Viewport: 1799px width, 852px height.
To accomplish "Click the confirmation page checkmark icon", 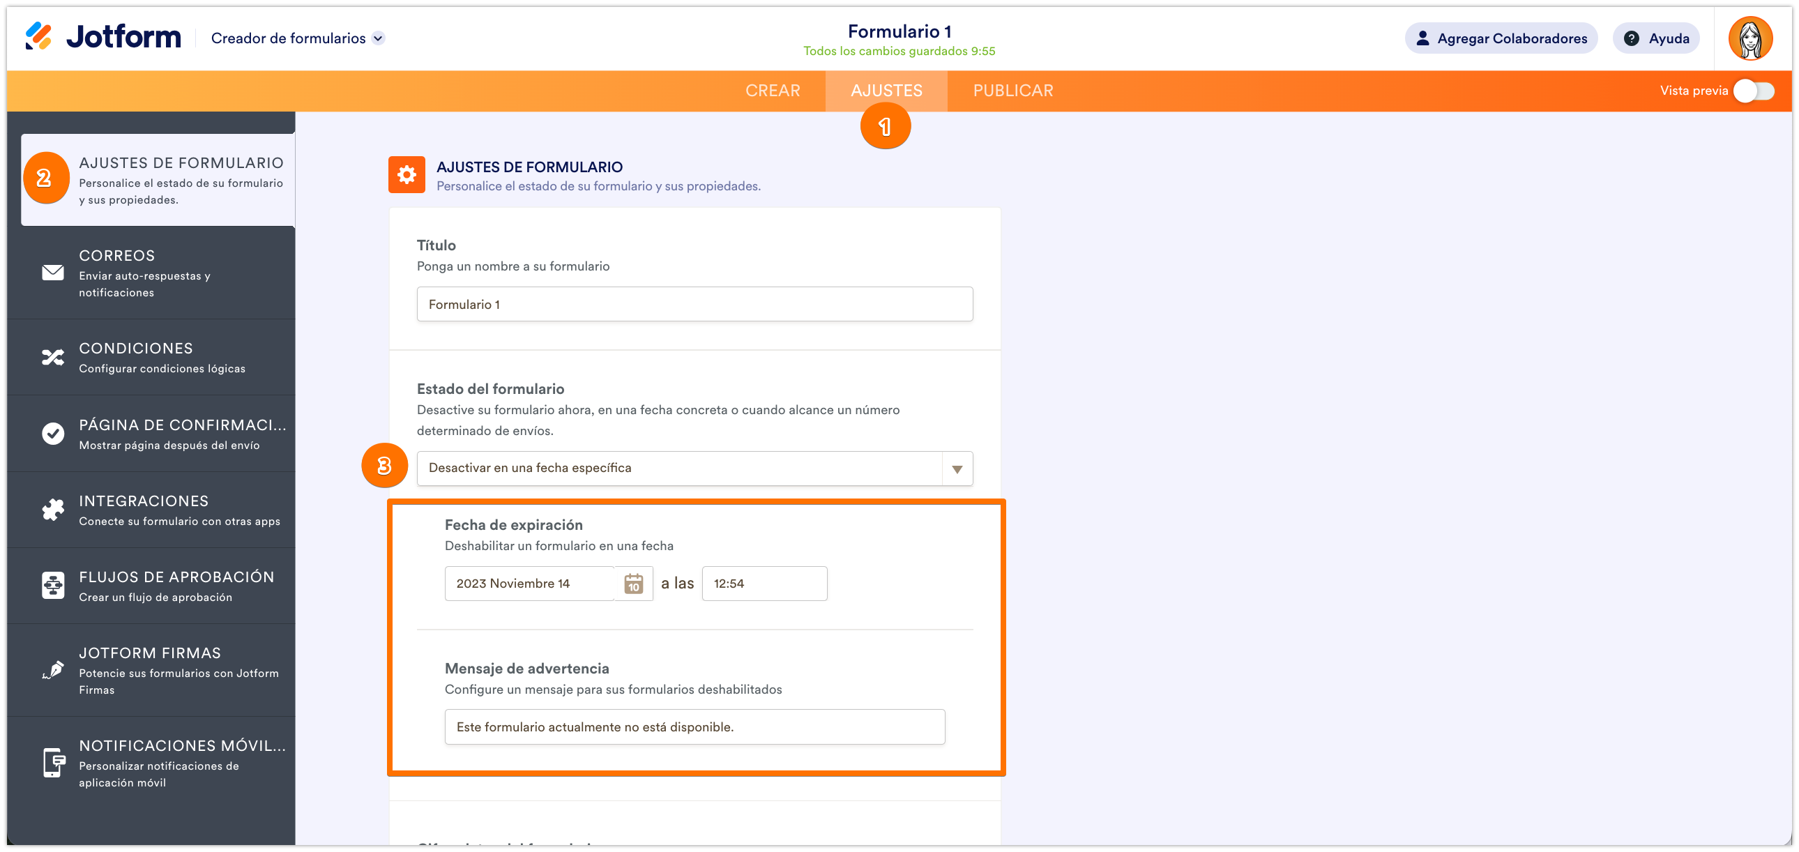I will (52, 434).
